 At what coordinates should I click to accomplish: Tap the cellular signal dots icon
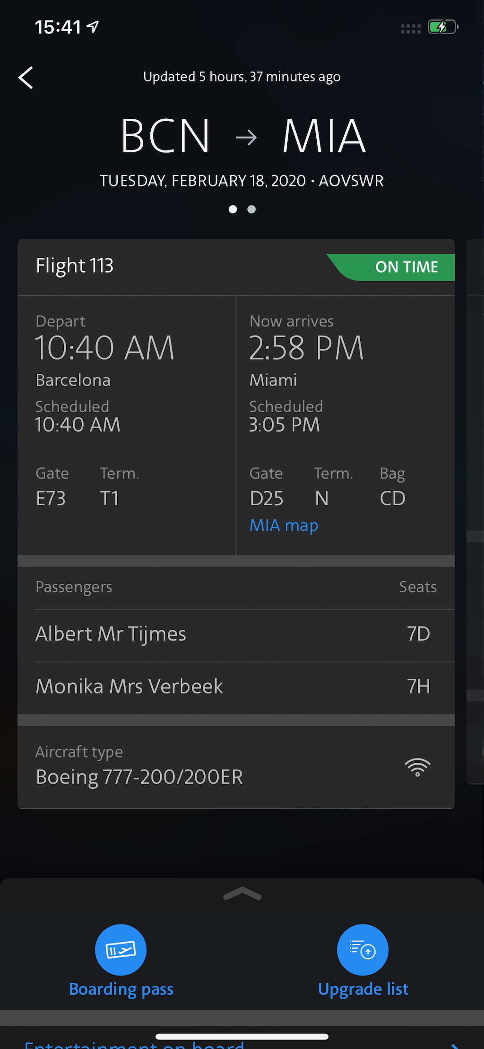(x=410, y=29)
